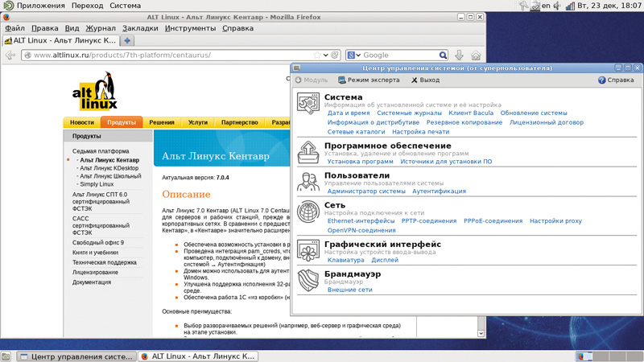Open Свободный офис 9 in sidebar
644x362 pixels.
pyautogui.click(x=97, y=243)
